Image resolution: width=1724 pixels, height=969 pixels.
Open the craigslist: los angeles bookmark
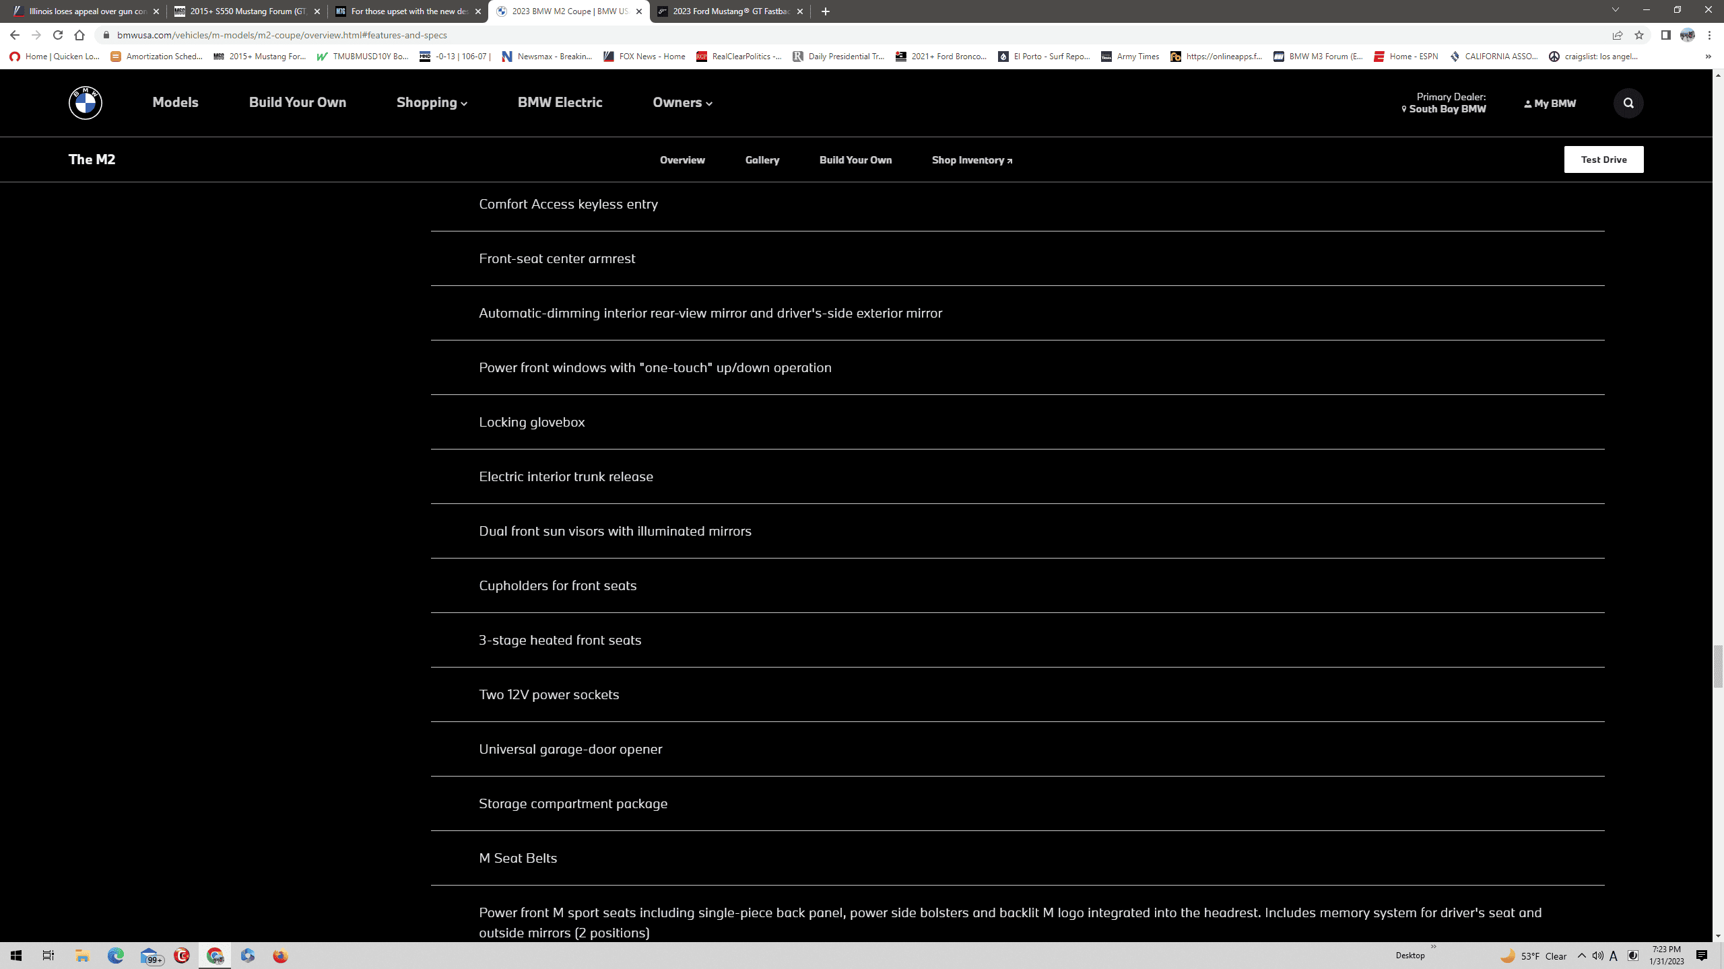tap(1593, 57)
